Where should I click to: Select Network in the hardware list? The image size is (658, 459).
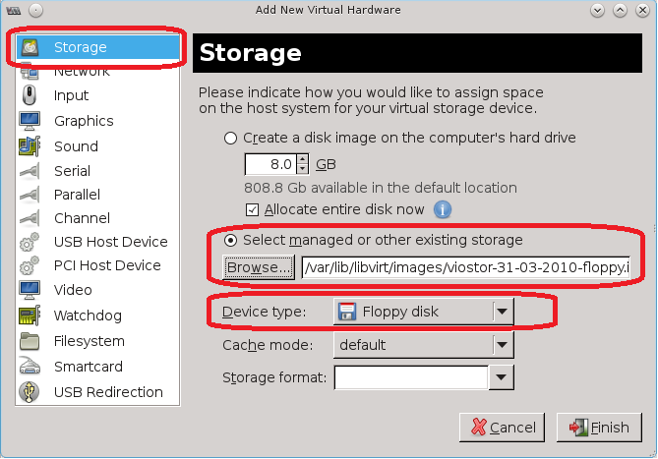[82, 72]
